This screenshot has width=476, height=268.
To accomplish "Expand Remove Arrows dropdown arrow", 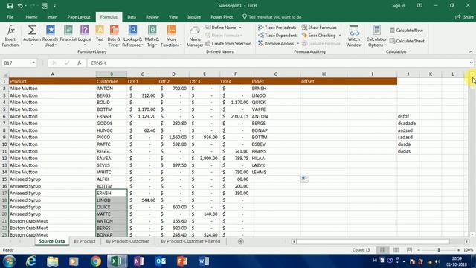I will click(297, 43).
